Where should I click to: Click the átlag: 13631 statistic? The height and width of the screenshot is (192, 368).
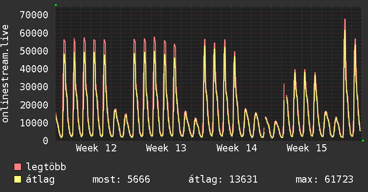tap(223, 179)
